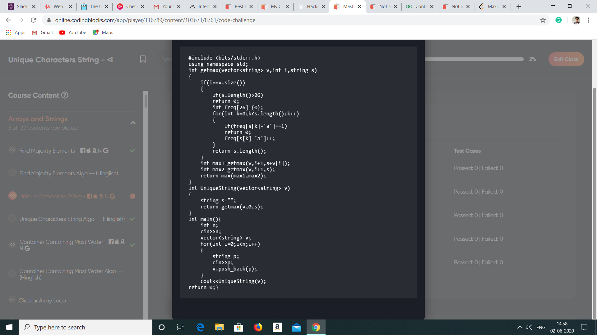Expand the hidden system tray icons

(x=520, y=327)
